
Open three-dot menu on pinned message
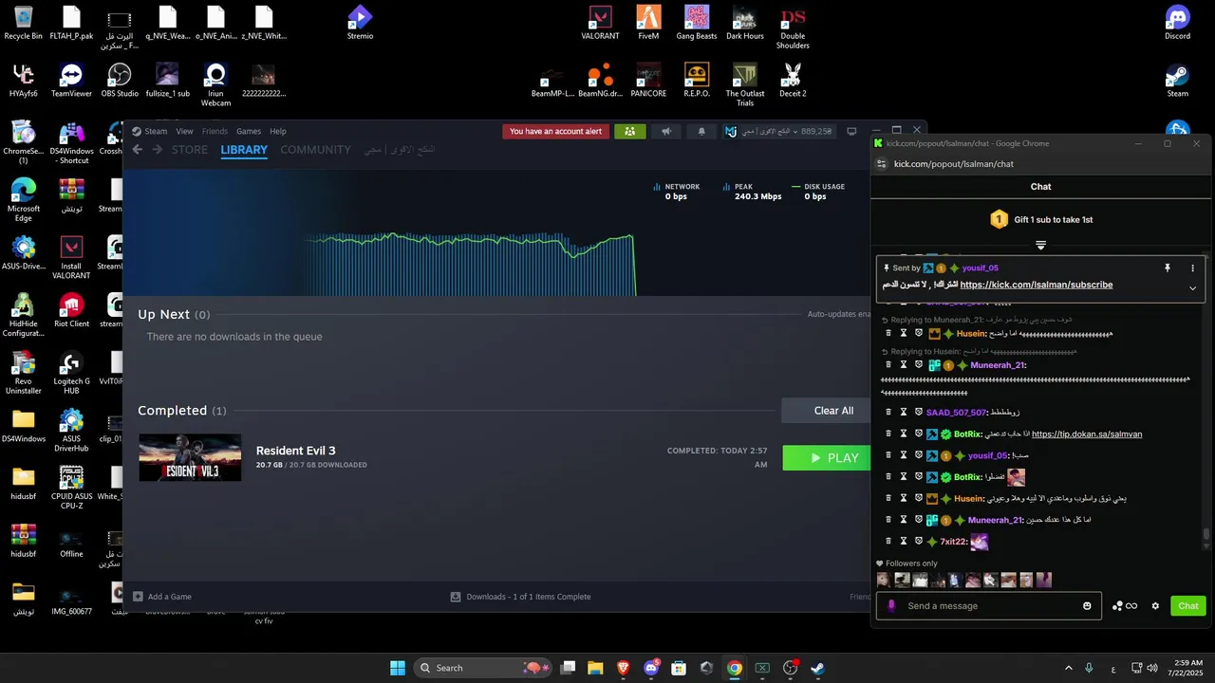(1193, 268)
